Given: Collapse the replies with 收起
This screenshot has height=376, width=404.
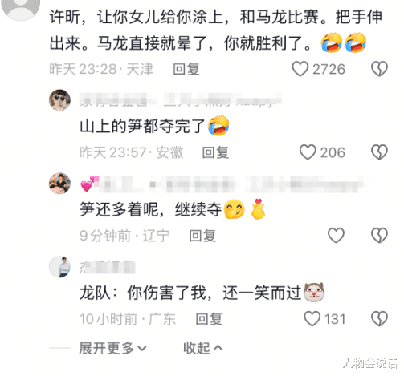Looking at the screenshot, I should tap(202, 348).
